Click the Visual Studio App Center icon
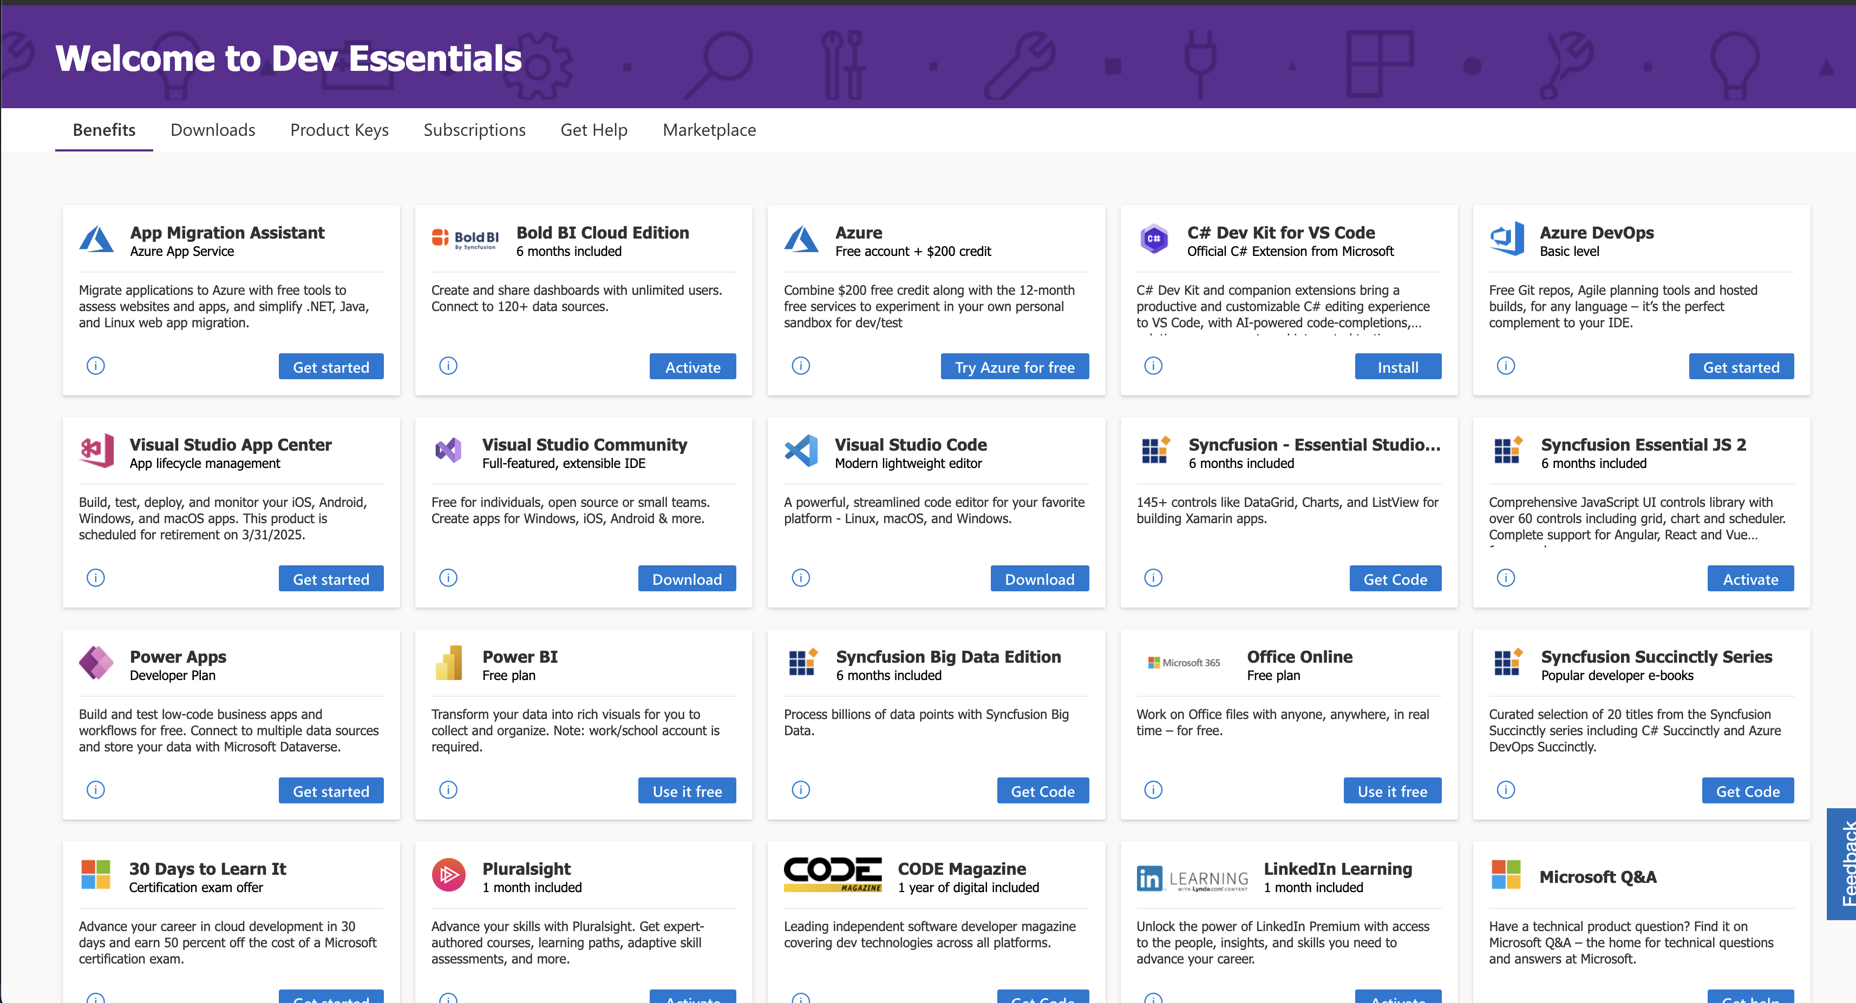Screen dimensions: 1856x1003 (x=96, y=451)
